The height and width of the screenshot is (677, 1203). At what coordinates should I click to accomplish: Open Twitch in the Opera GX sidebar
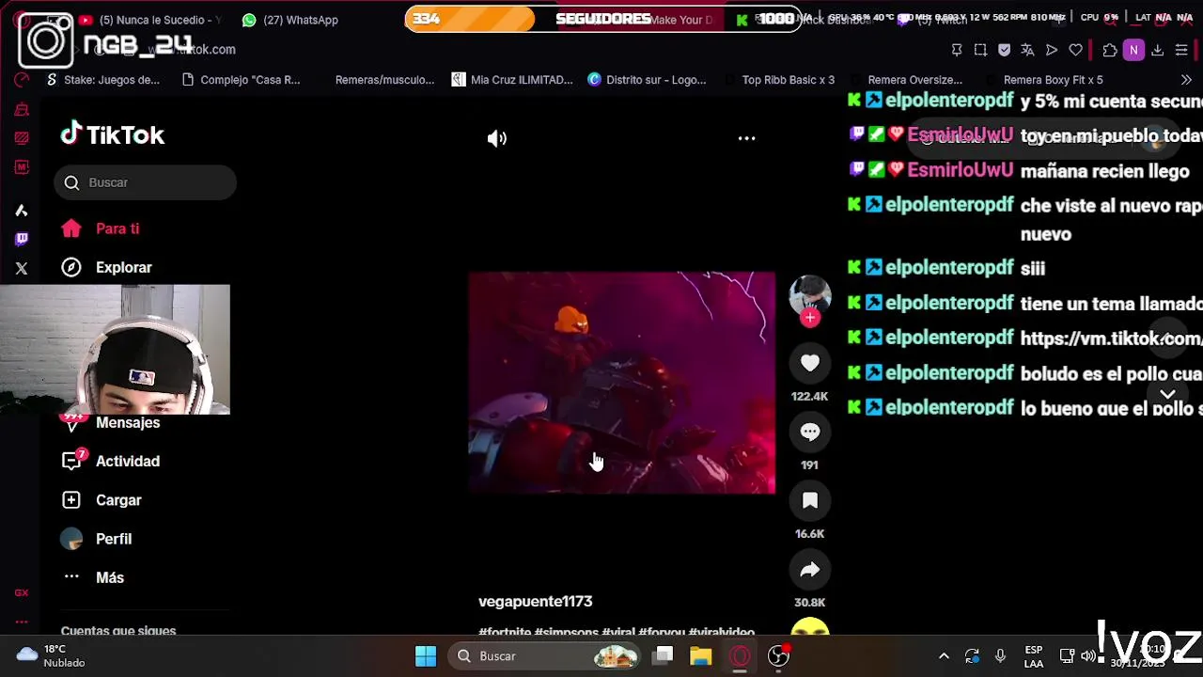click(x=22, y=239)
